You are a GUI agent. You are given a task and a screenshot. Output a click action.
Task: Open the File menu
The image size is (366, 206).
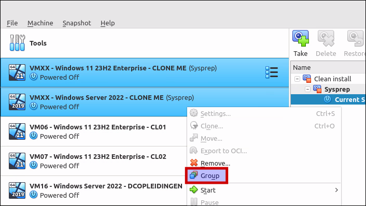click(12, 23)
